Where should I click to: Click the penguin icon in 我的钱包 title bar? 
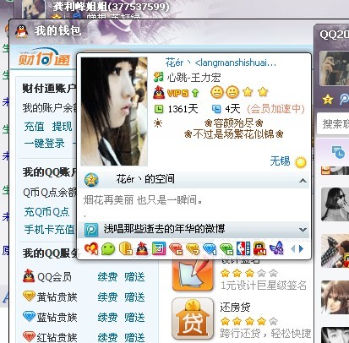22,31
